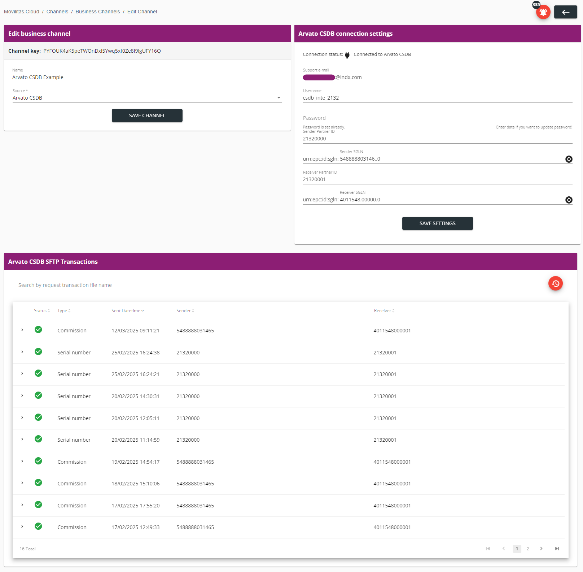Click status checkmark of 12/03/2025 09:11:21 row
Image resolution: width=583 pixels, height=572 pixels.
pyautogui.click(x=38, y=329)
